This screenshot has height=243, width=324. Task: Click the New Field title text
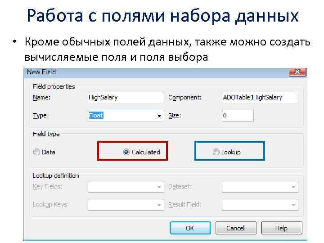click(41, 72)
